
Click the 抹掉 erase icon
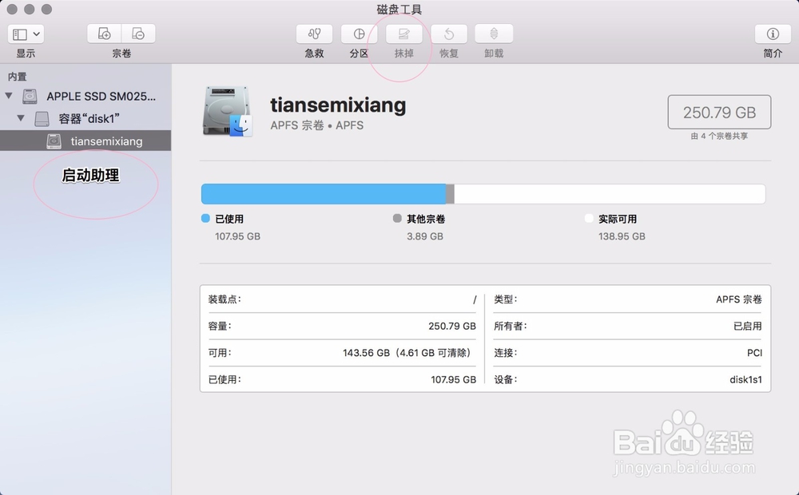[x=403, y=34]
